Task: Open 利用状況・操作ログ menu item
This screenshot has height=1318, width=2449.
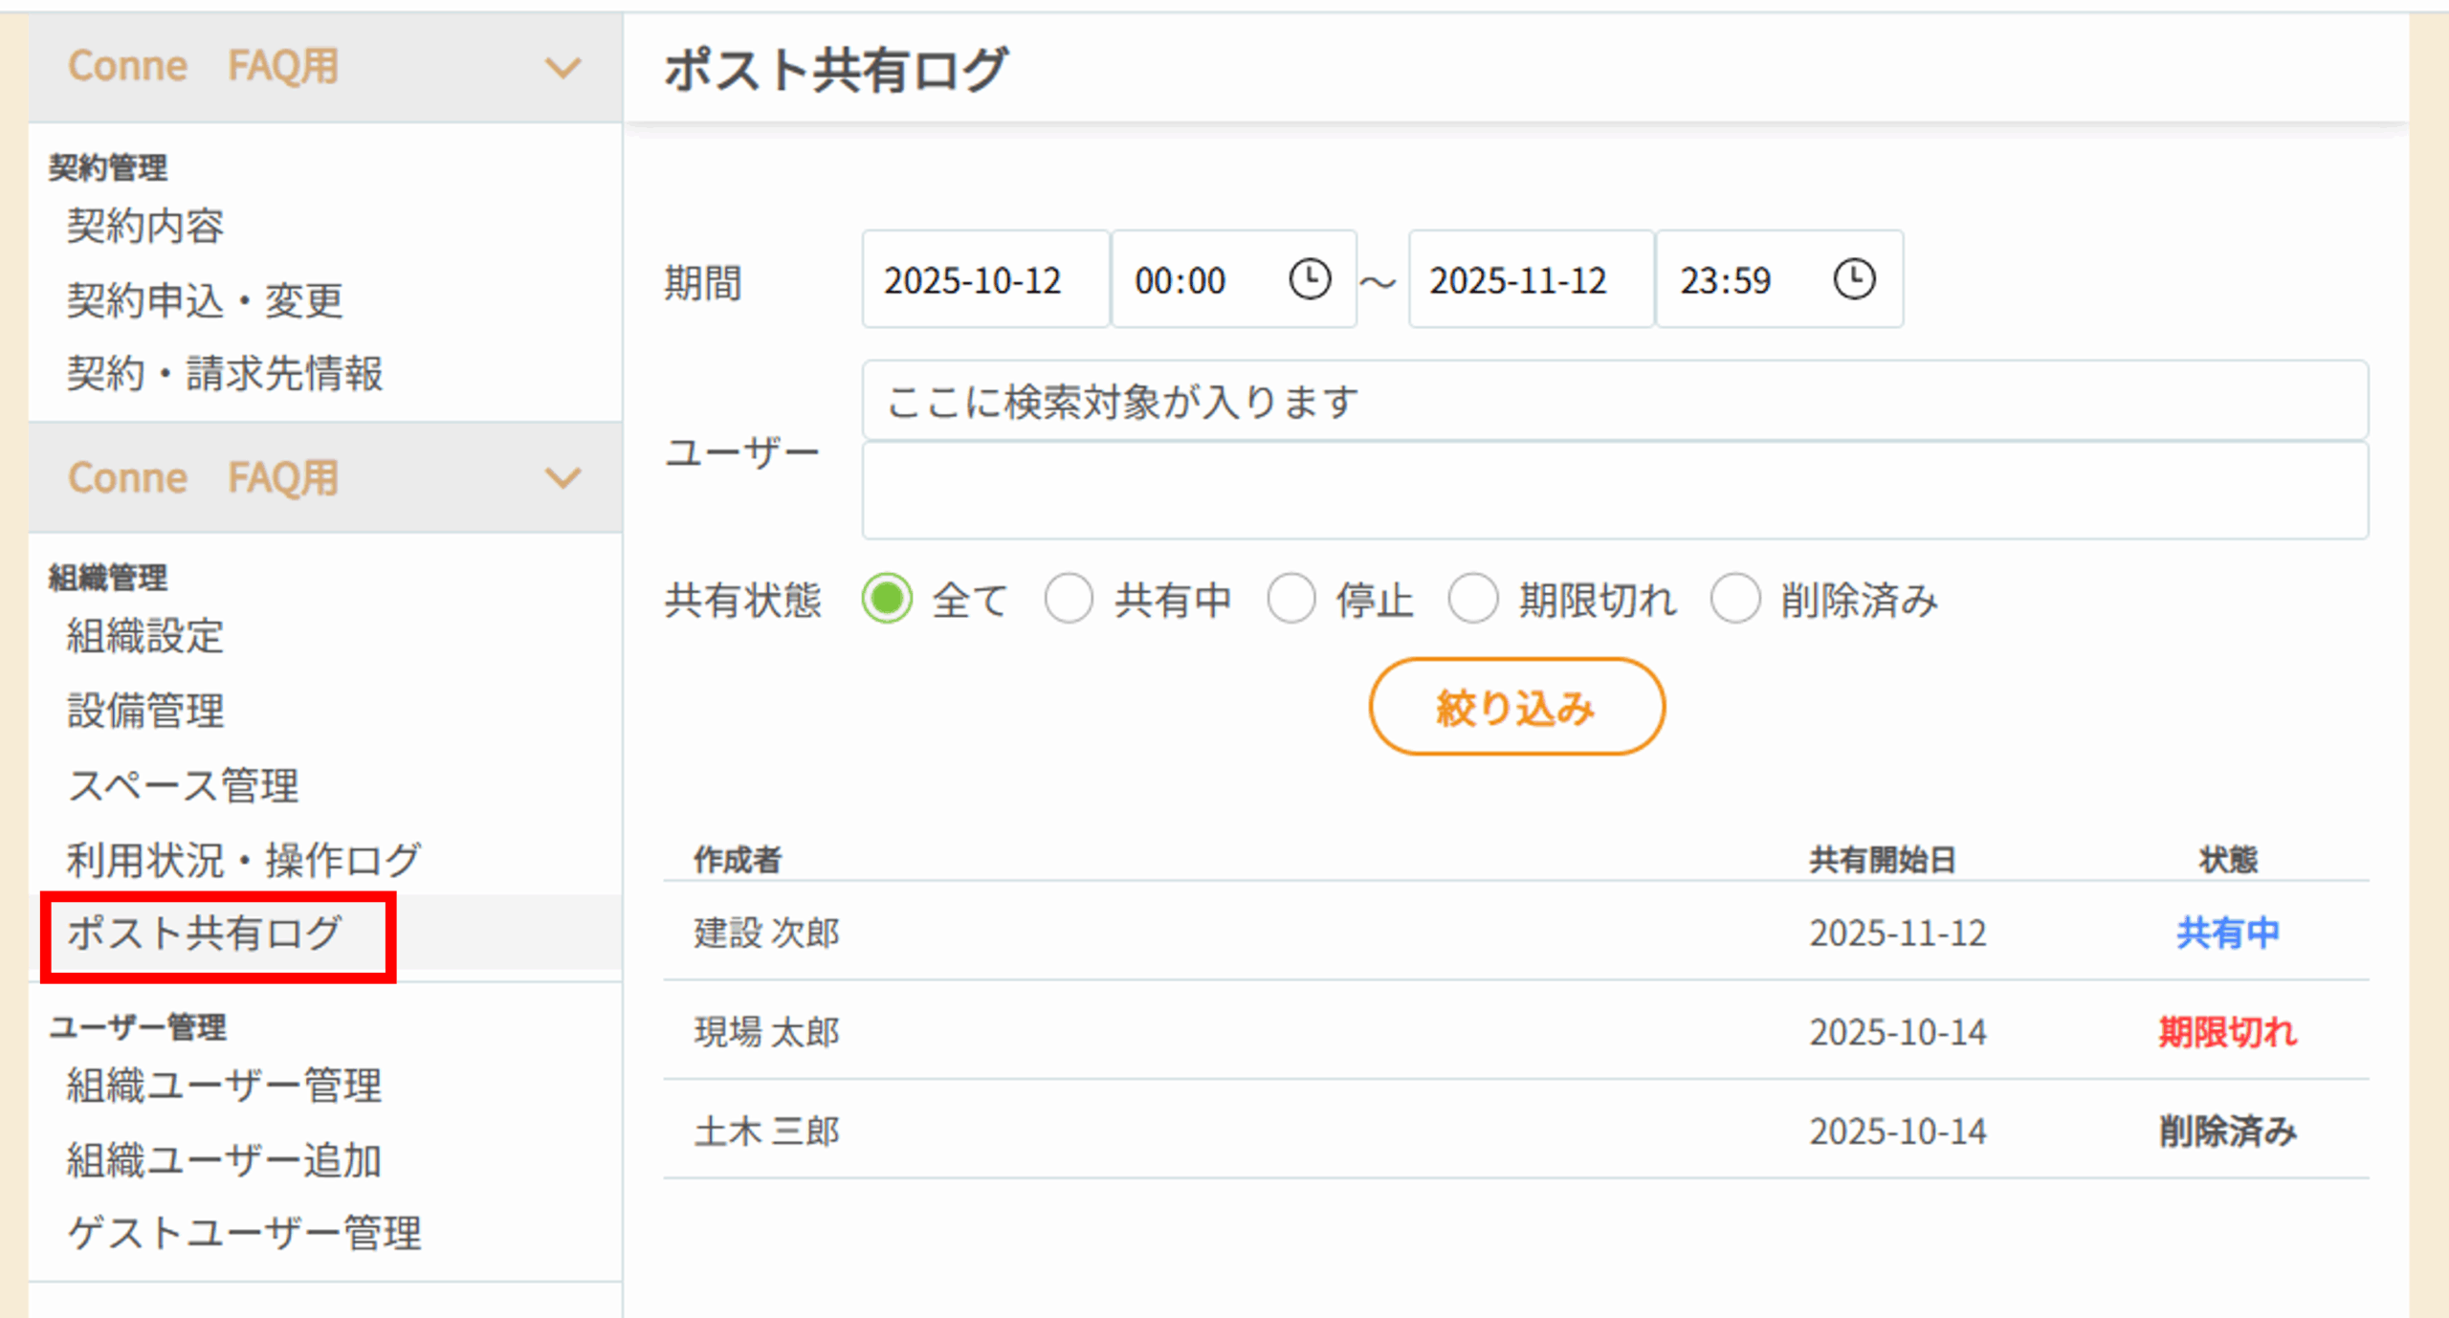Action: (x=243, y=860)
